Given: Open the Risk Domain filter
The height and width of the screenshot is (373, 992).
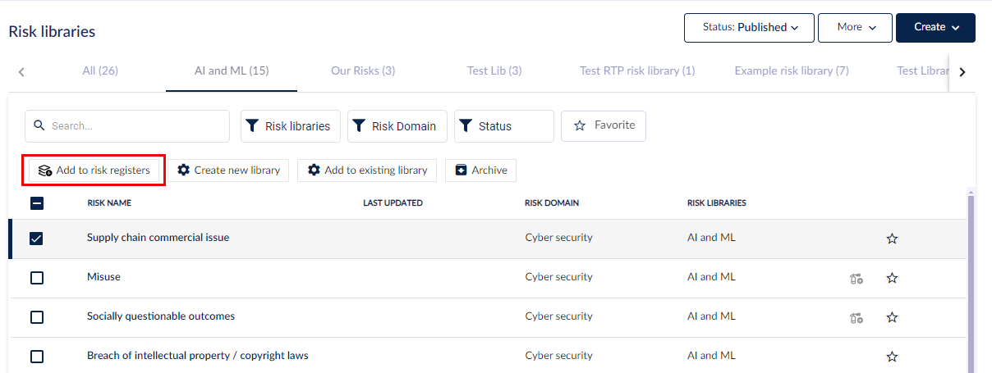Looking at the screenshot, I should (397, 126).
